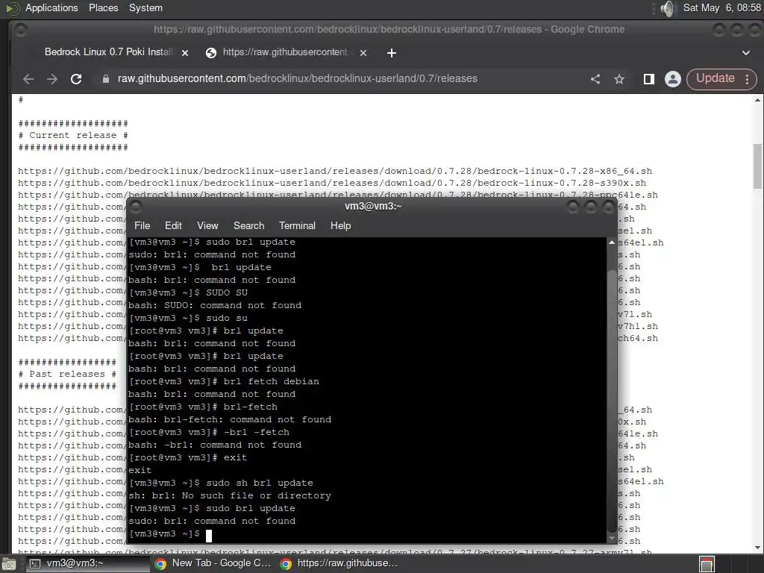
Task: Click the Chrome page vertical scrollbar thumb
Action: point(757,166)
